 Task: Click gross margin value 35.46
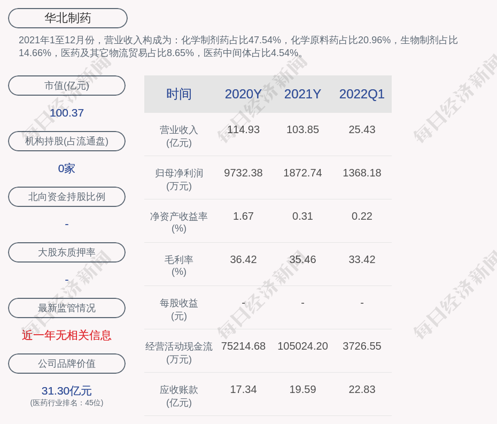(x=302, y=259)
